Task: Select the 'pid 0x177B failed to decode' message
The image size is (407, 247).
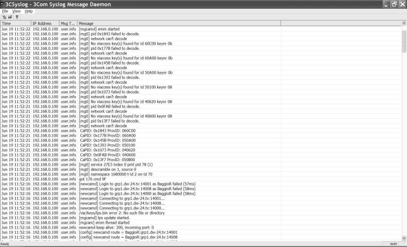Action: (x=109, y=48)
